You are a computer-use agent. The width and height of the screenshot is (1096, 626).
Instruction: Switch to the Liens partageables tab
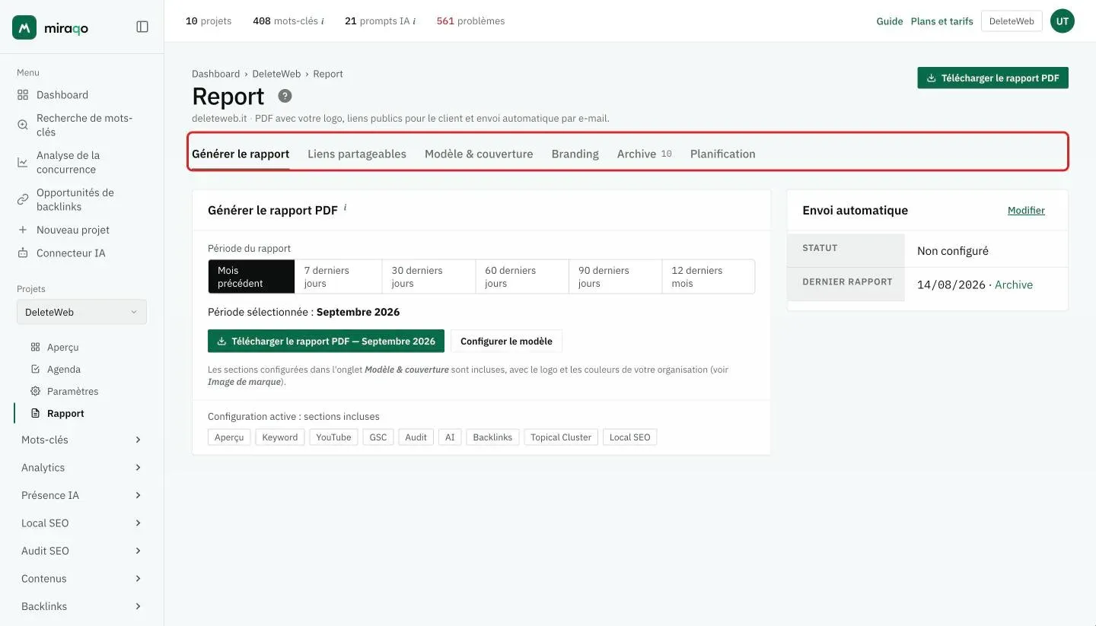[x=357, y=154]
